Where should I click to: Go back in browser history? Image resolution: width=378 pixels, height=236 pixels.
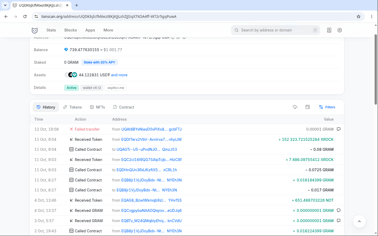click(6, 17)
